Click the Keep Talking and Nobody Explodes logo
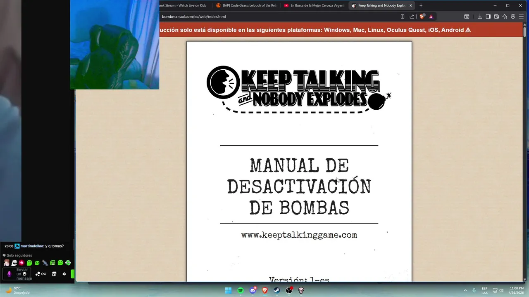The width and height of the screenshot is (529, 297). [x=299, y=89]
